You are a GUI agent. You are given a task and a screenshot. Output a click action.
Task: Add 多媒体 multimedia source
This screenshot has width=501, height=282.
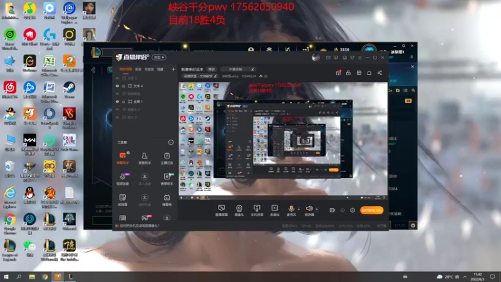click(x=274, y=211)
